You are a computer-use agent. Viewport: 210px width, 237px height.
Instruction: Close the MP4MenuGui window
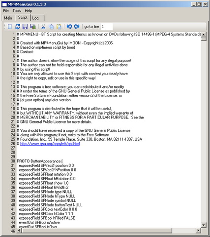tap(205, 4)
